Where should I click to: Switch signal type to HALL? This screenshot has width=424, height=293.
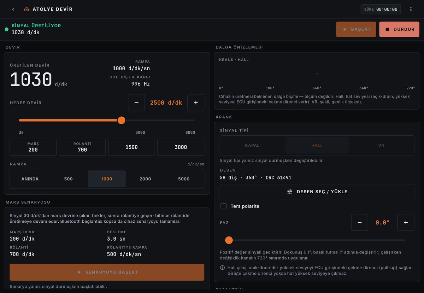pos(317,145)
